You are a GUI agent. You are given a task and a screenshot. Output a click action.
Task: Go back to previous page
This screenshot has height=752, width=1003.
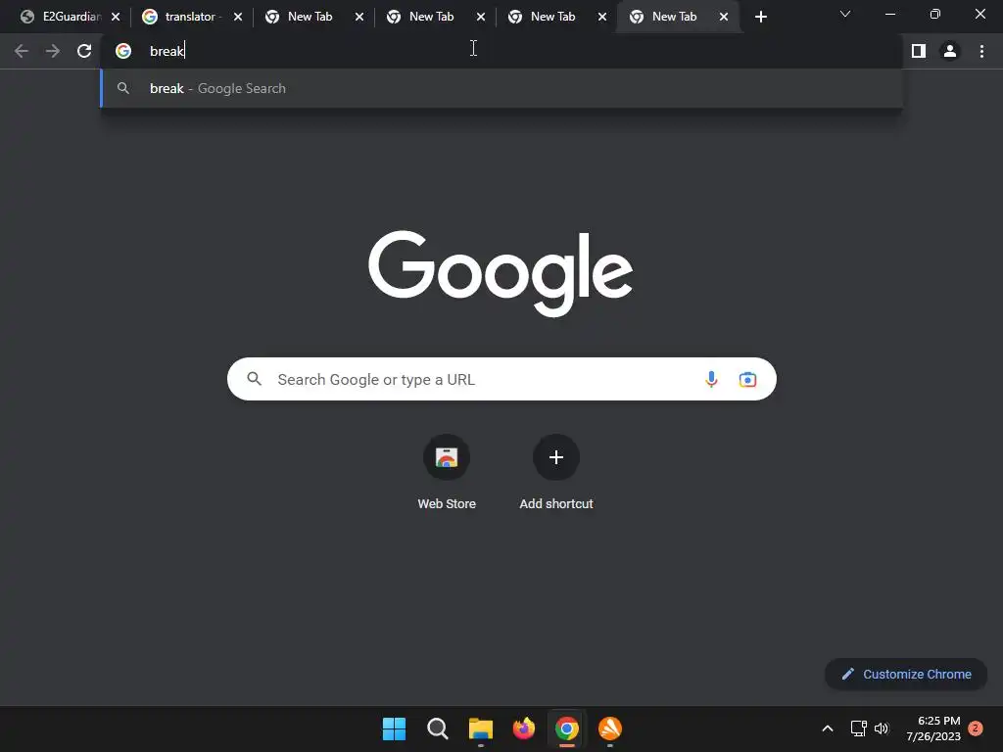[x=22, y=51]
